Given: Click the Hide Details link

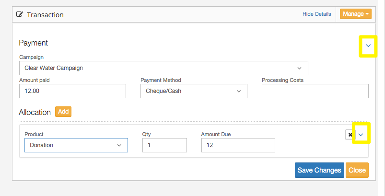Looking at the screenshot, I should point(316,14).
